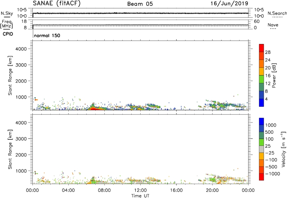Select the 18 tick on frequency axis
The height and width of the screenshot is (198, 287).
pos(24,21)
